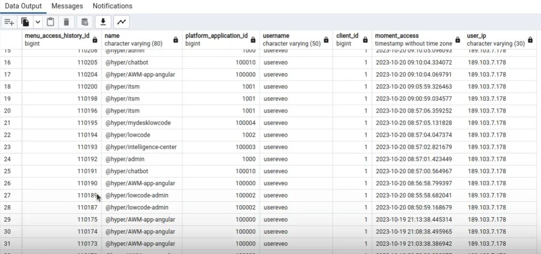The image size is (541, 254).
Task: Select the client_id column header
Action: tap(352, 40)
